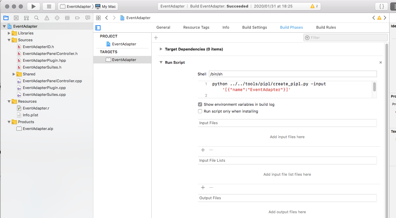Select the Test navigator diamond icon
This screenshot has height=218, width=396.
click(57, 18)
